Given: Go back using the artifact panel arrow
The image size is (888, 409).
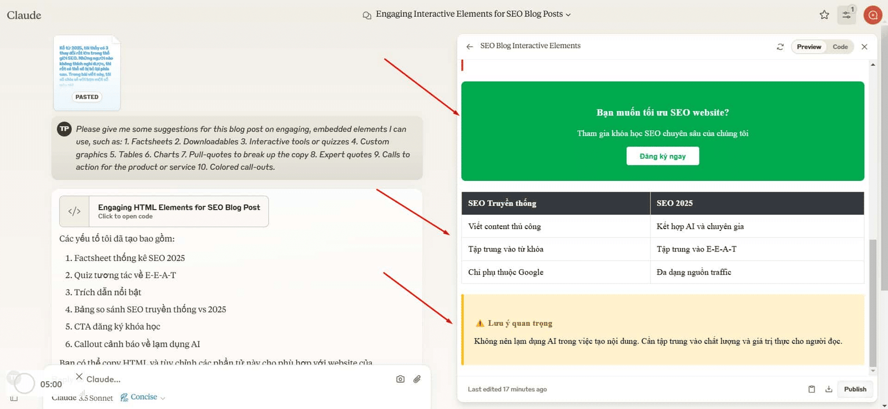Looking at the screenshot, I should click(x=470, y=47).
